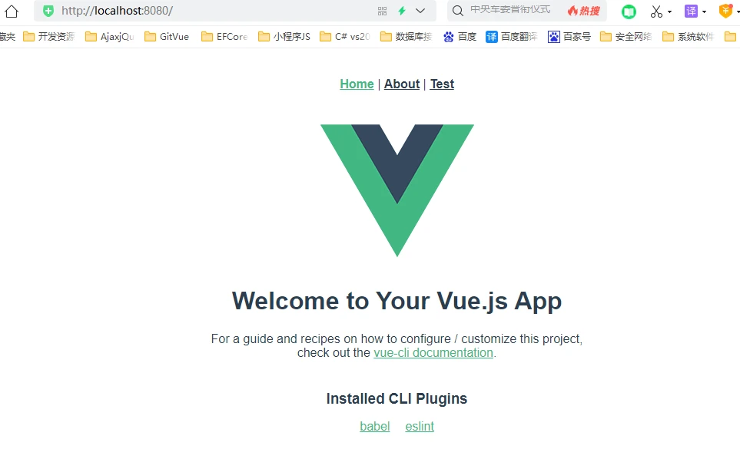Open the dropdown arrow beside translate icon

click(x=704, y=12)
